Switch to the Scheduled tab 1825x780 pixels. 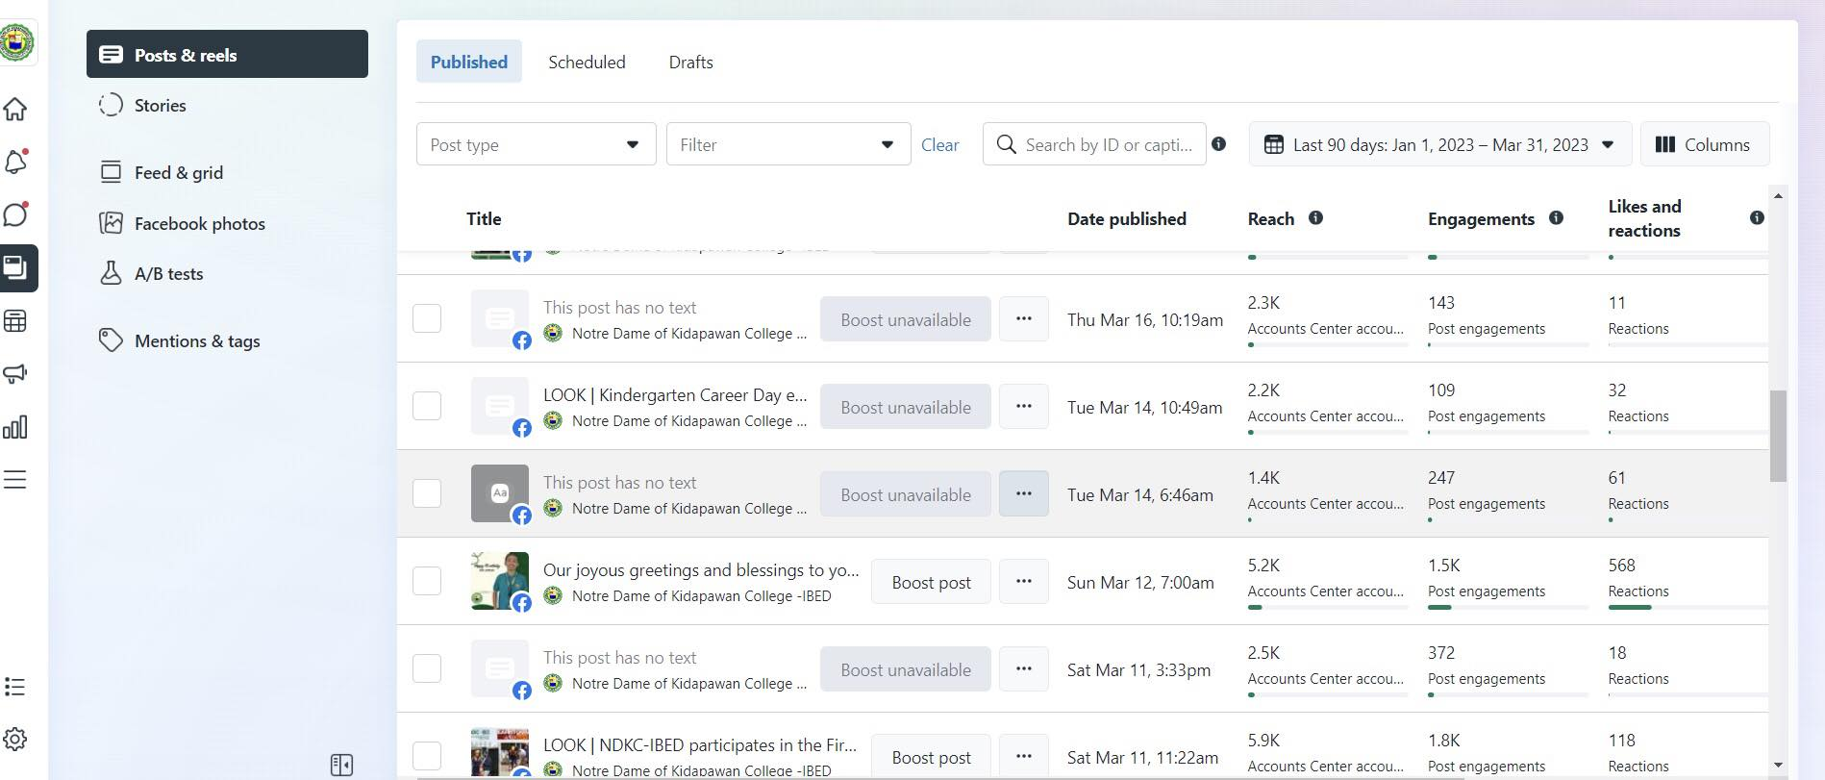[587, 62]
